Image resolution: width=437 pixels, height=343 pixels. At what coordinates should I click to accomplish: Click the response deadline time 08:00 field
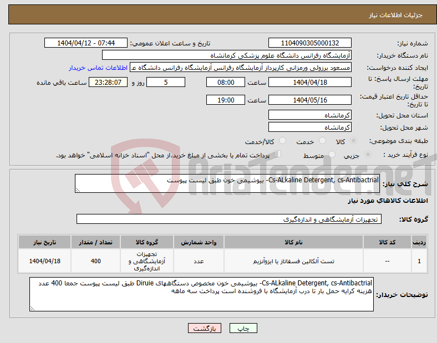click(x=226, y=82)
